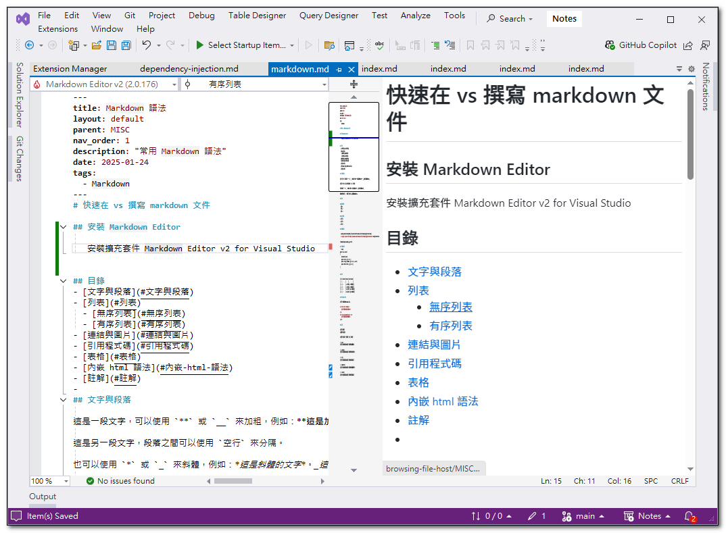Open the File menu
726x533 pixels.
[x=44, y=16]
